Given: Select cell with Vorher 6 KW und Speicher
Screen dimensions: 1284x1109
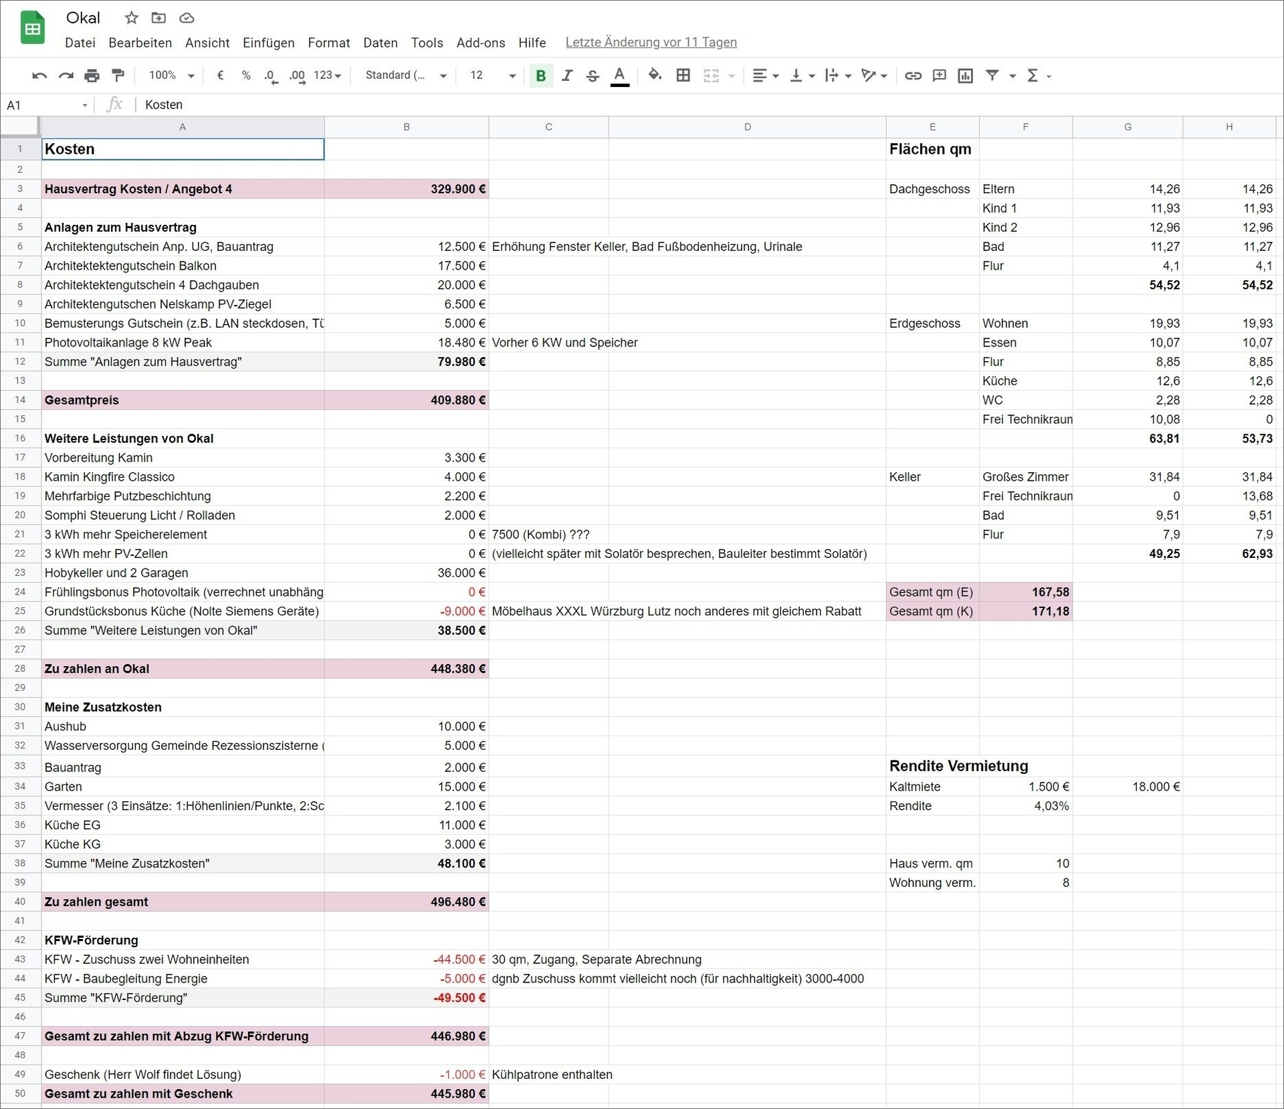Looking at the screenshot, I should click(x=548, y=342).
